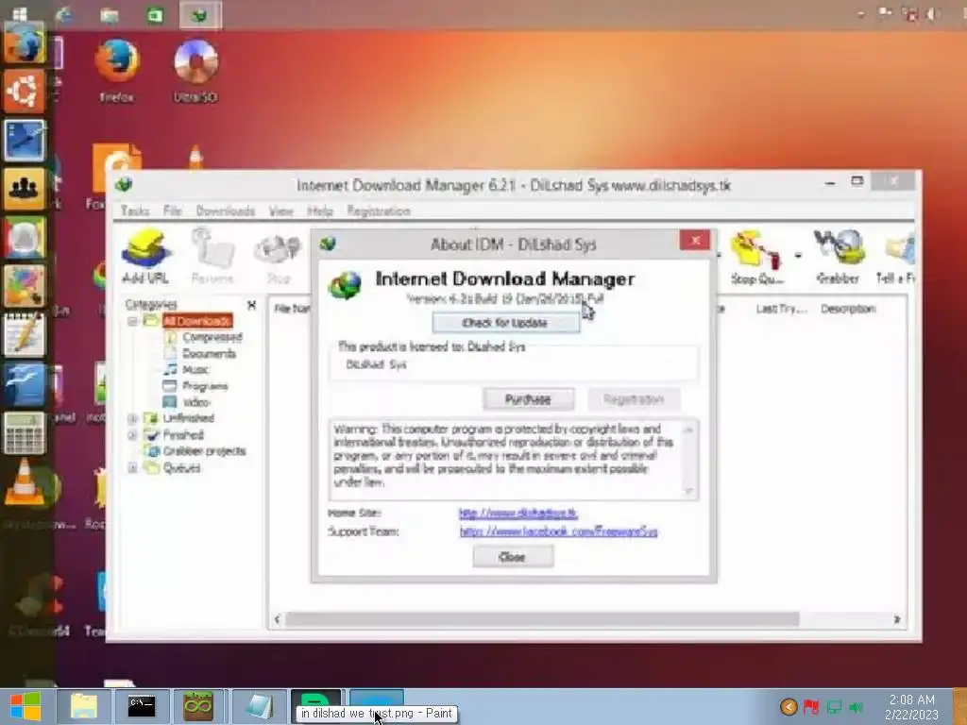The image size is (967, 725).
Task: Open UltraISO desktop shortcut
Action: click(x=195, y=70)
